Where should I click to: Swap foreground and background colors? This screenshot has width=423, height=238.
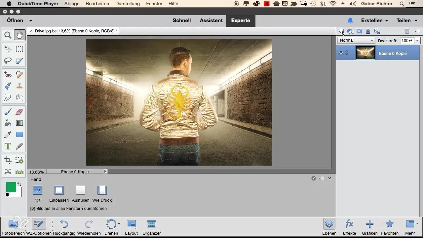point(19,184)
